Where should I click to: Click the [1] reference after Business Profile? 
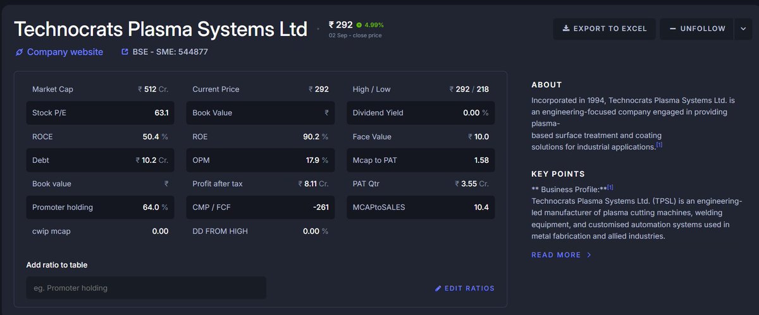(610, 187)
